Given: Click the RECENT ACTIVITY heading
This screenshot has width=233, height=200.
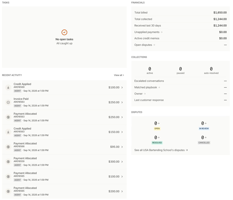Looking at the screenshot, I should 12,75.
